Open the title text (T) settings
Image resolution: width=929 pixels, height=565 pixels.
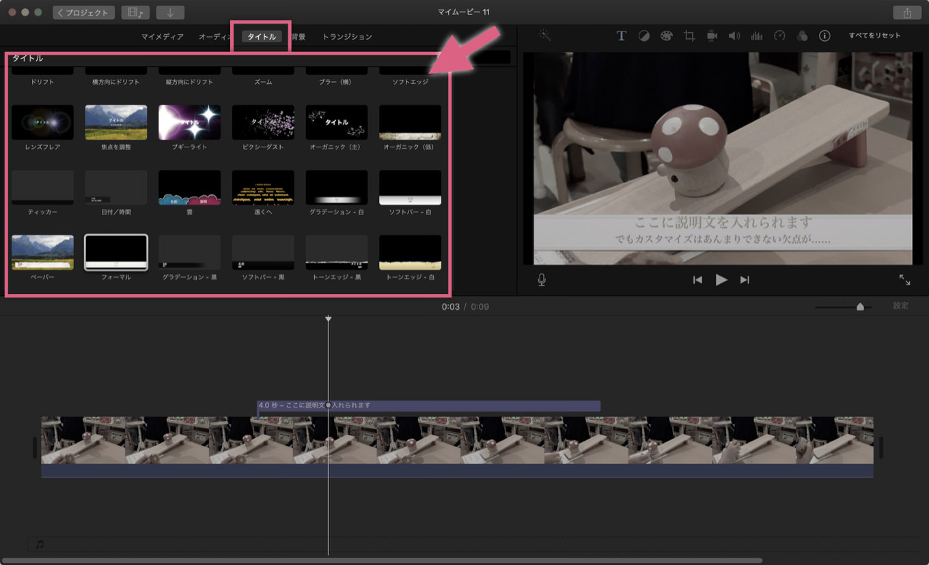pos(621,36)
